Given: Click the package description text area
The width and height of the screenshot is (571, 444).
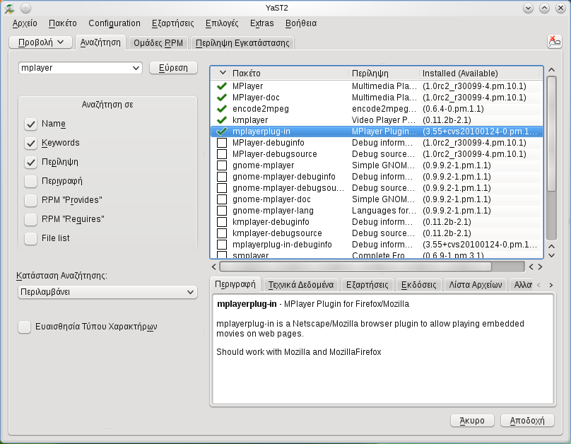Looking at the screenshot, I should click(383, 349).
